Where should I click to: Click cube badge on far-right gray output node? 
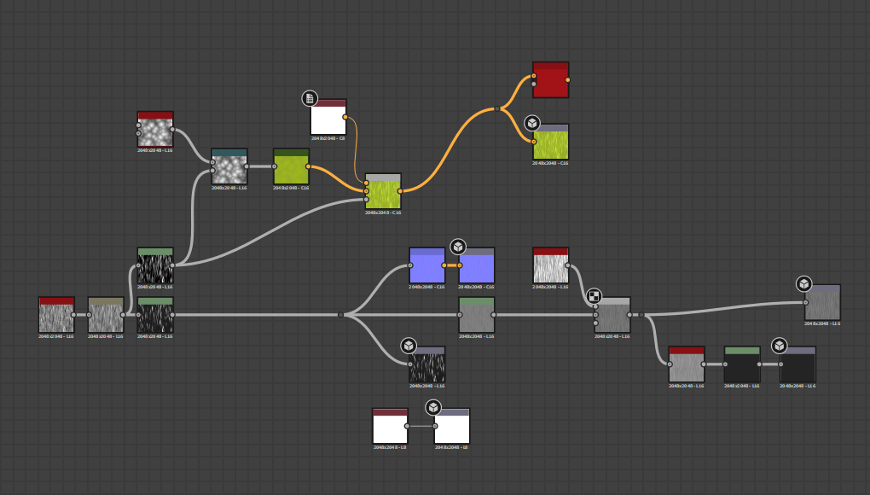803,284
